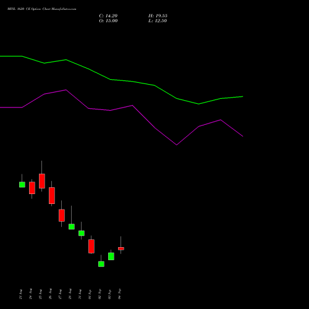This screenshot has height=309, width=309.
Task: Click the '01 Sep' date axis label
Action: (90, 294)
